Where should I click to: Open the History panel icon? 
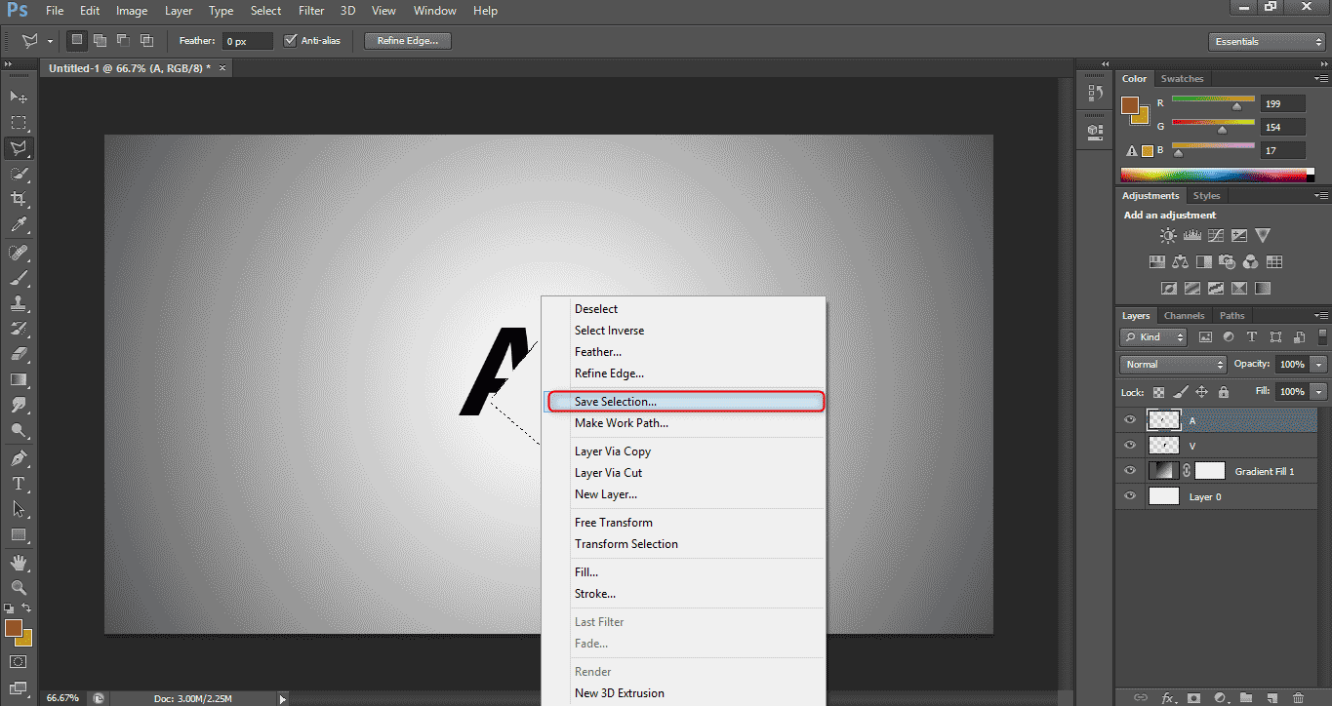(x=1095, y=94)
